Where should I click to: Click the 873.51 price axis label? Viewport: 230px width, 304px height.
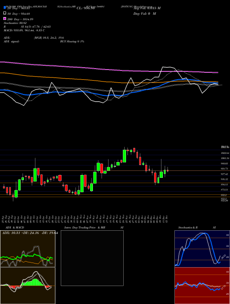(225, 190)
